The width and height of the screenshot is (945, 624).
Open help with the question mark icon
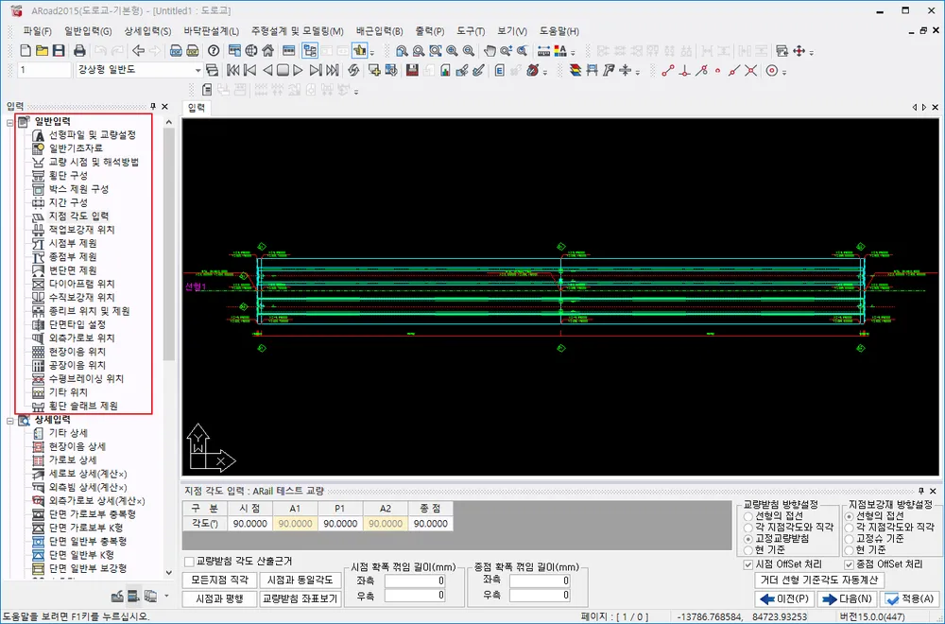tap(214, 51)
